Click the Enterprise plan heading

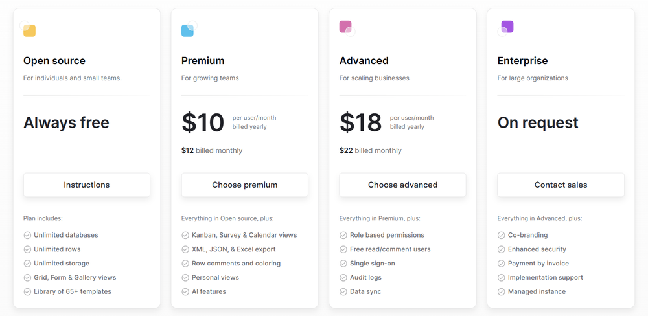coord(522,61)
